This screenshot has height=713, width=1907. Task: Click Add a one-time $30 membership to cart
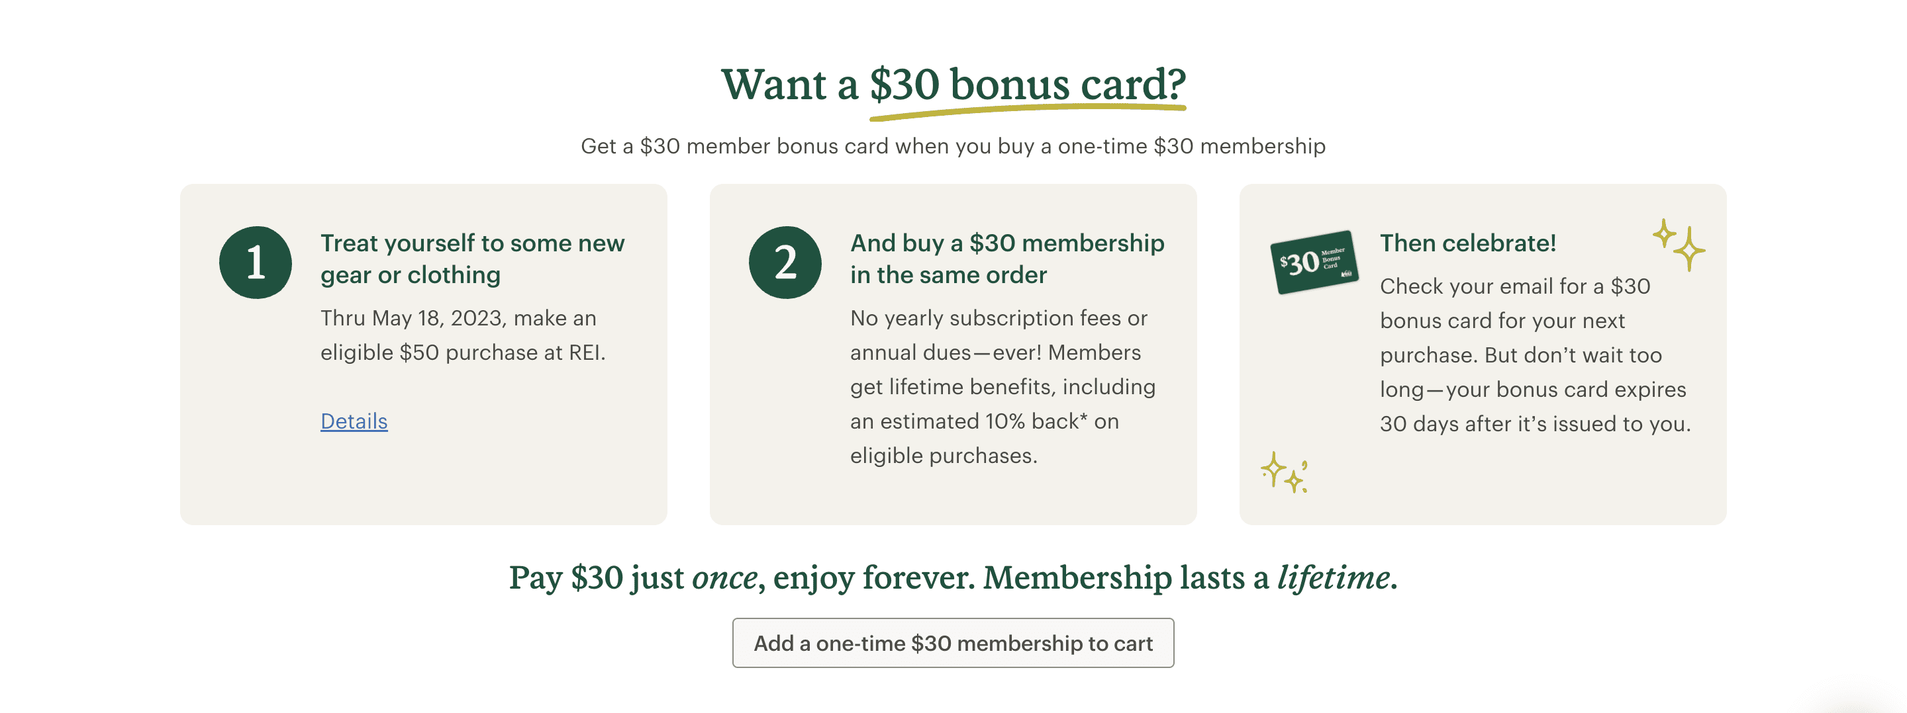(953, 643)
